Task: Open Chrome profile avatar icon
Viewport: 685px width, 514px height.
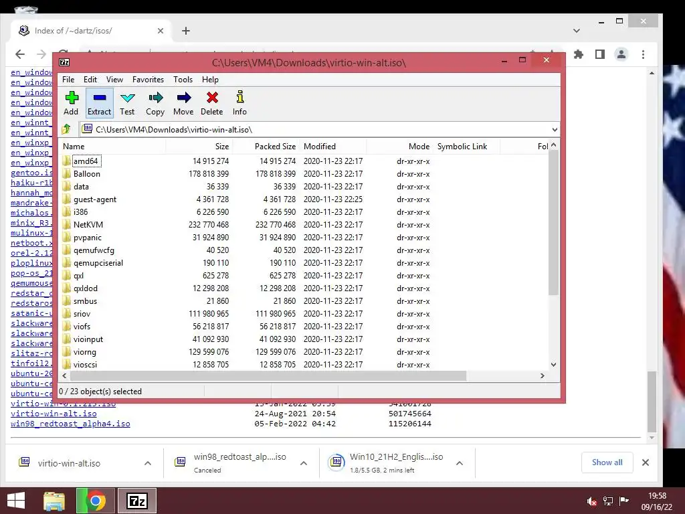Action: click(621, 54)
